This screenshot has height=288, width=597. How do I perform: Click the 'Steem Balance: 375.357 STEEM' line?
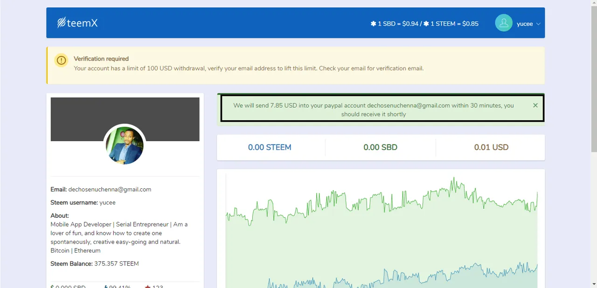[x=95, y=264]
